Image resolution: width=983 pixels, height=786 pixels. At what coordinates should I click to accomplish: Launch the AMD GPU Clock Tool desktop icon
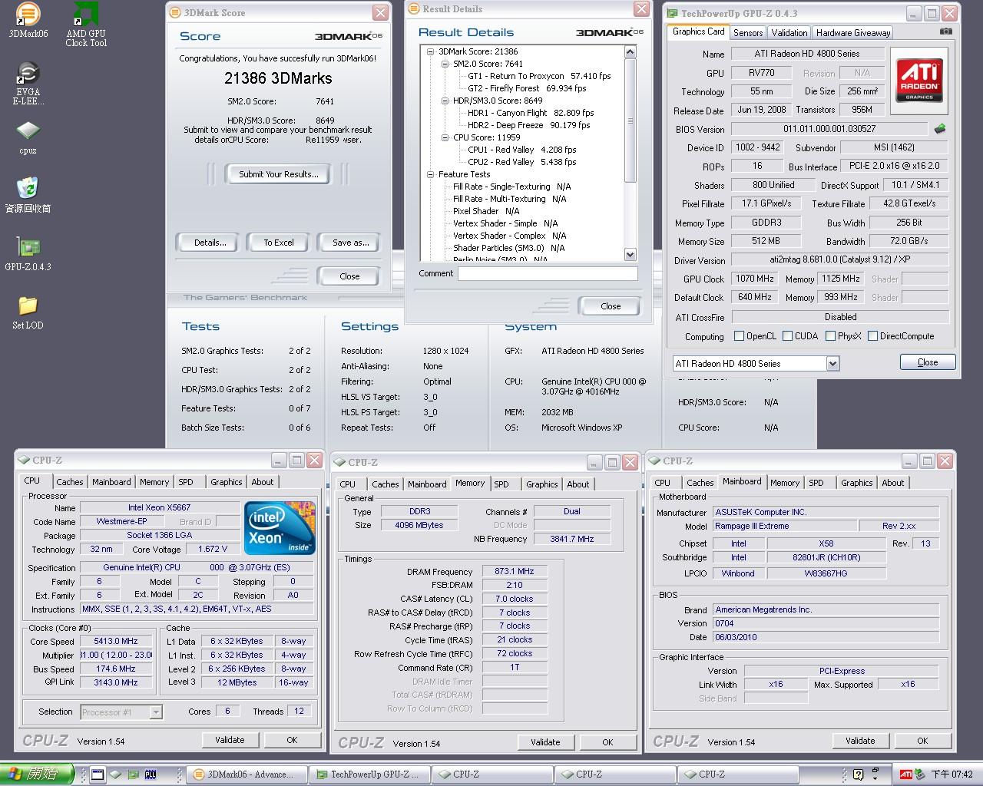(86, 25)
